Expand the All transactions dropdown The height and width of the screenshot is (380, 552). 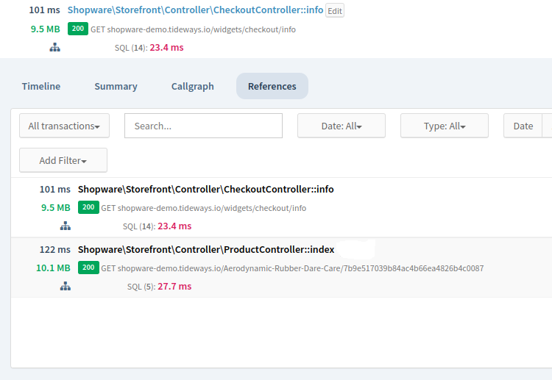click(65, 126)
